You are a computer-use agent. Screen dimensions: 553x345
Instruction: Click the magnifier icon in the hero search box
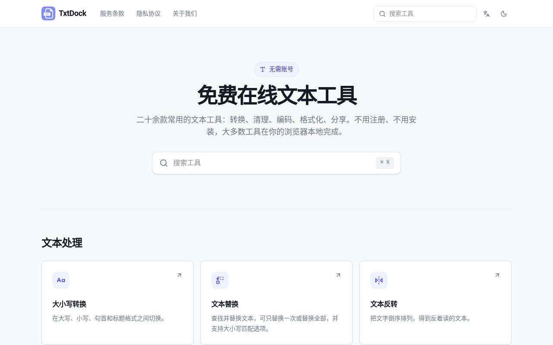point(164,163)
